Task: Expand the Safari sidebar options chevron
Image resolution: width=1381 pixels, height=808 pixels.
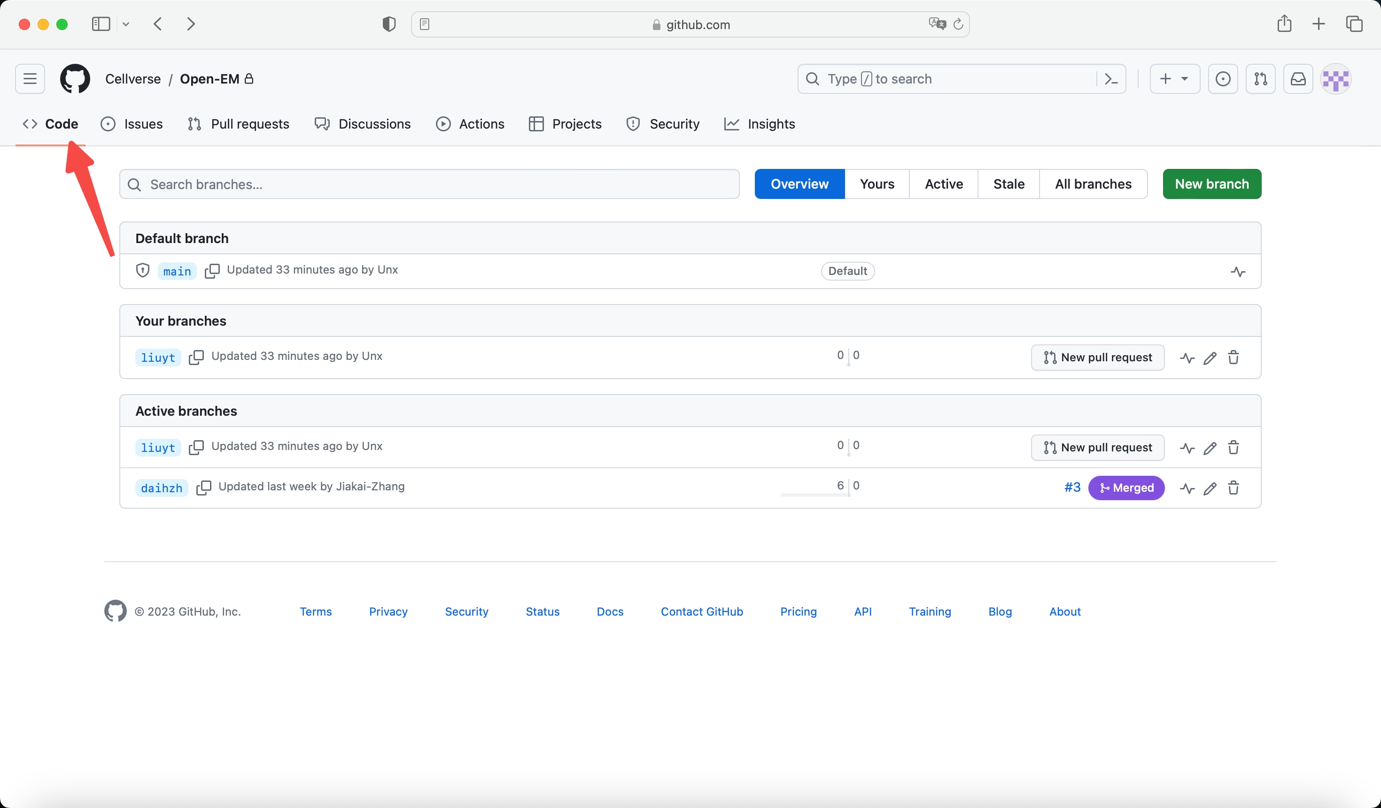Action: tap(126, 24)
